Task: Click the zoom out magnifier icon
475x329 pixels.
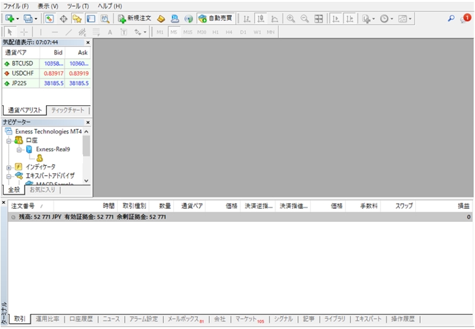Action: (304, 19)
